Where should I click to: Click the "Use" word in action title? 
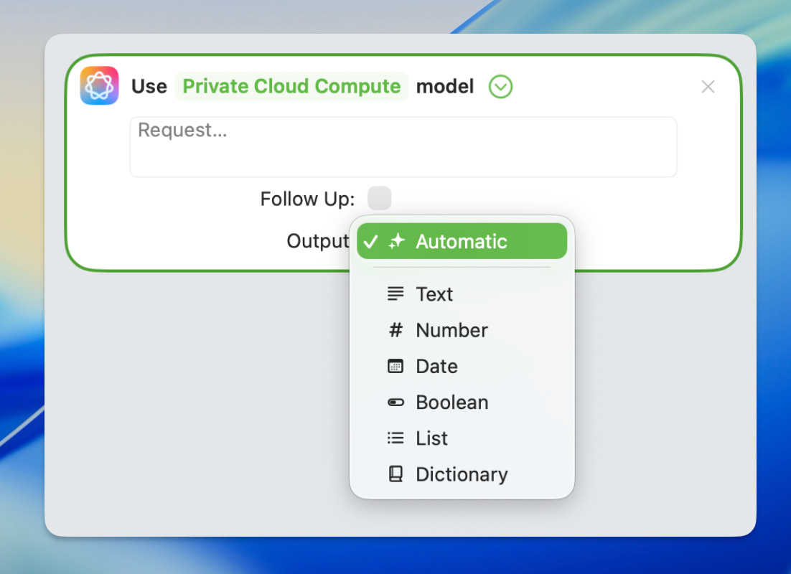(x=149, y=86)
